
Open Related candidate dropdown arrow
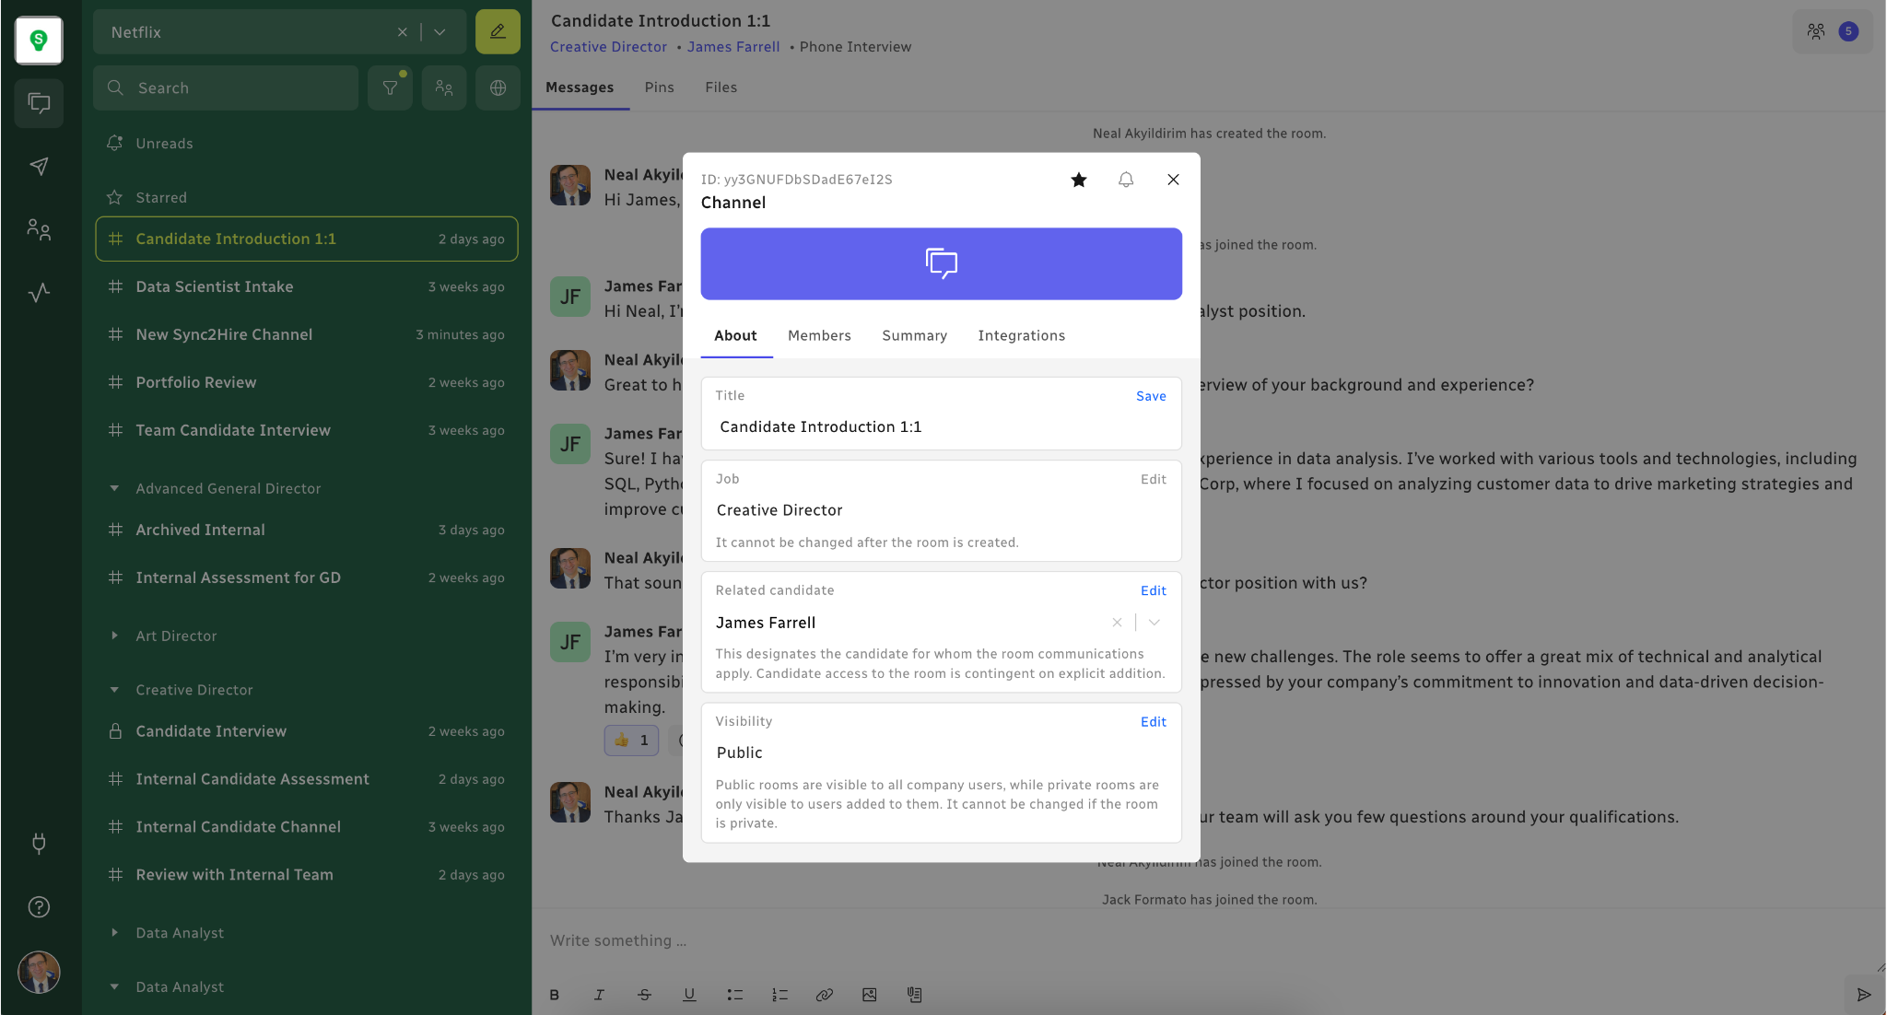tap(1154, 623)
